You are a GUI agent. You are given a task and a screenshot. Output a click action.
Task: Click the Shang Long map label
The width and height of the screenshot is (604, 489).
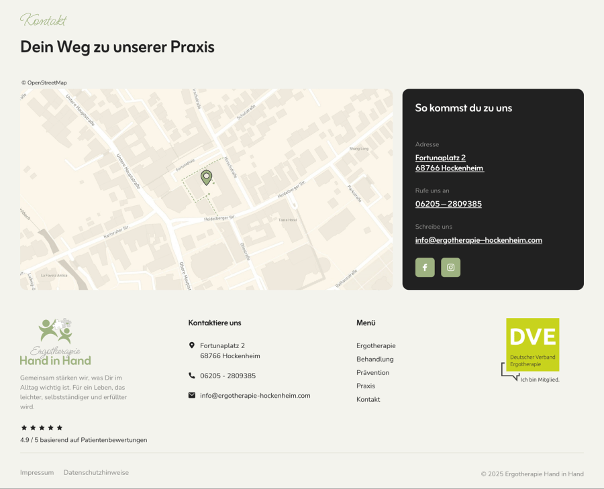358,149
